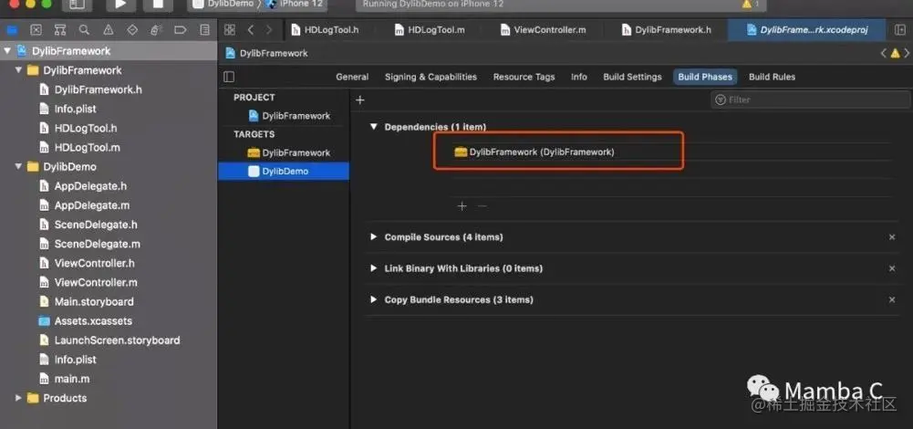Collapse the DylibFramework project root
The image size is (913, 429).
tap(7, 51)
